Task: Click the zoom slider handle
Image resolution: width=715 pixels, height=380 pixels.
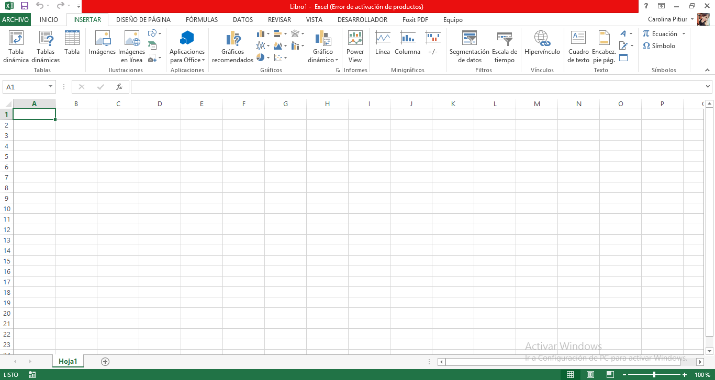Action: click(654, 375)
